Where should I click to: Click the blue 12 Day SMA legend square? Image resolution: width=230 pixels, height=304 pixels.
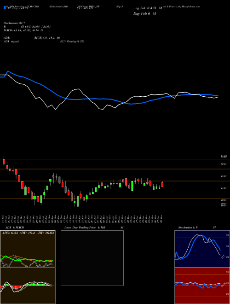click(5, 8)
